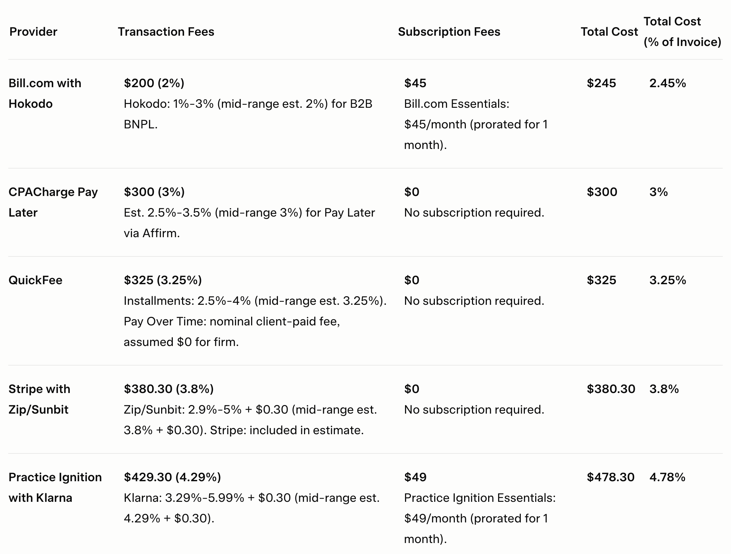731x554 pixels.
Task: Click the 2.45% invoice percentage
Action: [x=667, y=83]
